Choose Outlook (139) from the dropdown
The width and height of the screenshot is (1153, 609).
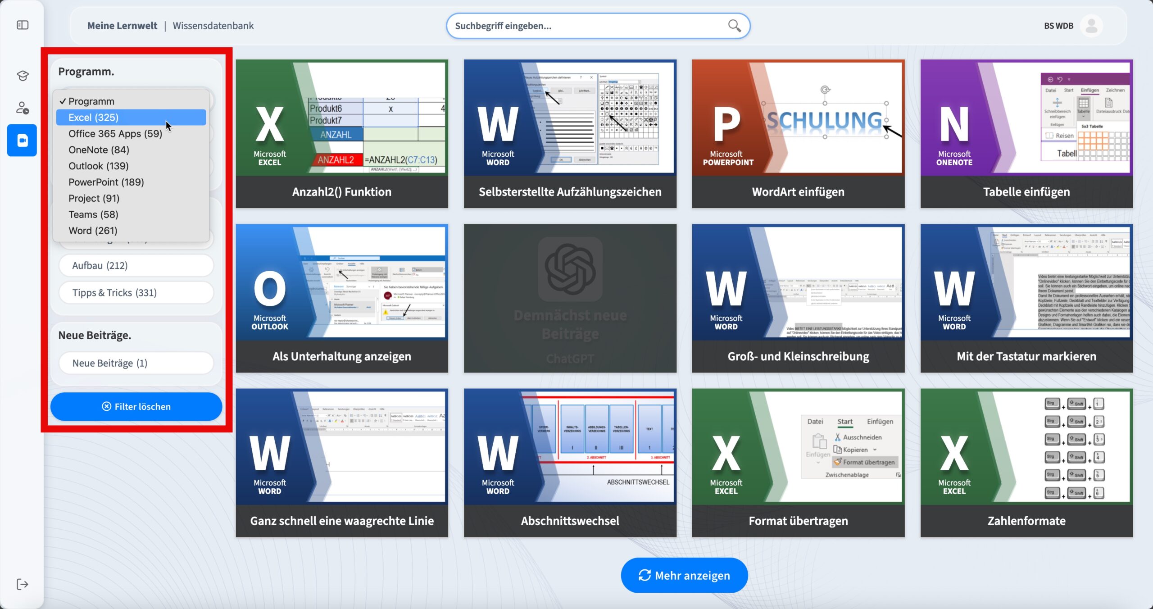(x=131, y=166)
